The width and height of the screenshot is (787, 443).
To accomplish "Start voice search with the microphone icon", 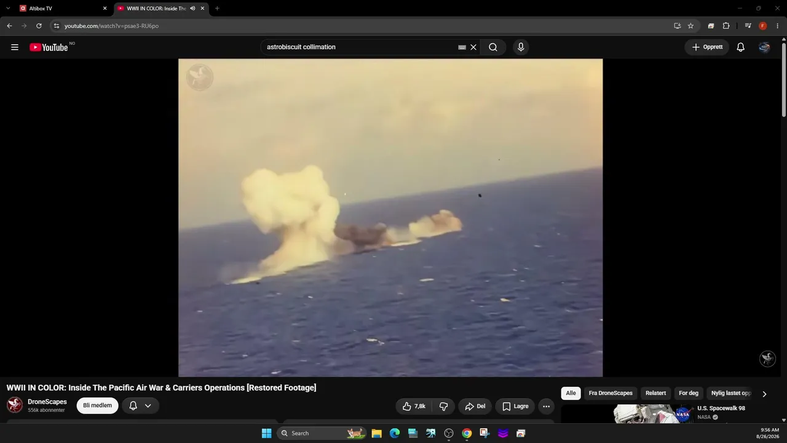I will (x=521, y=47).
